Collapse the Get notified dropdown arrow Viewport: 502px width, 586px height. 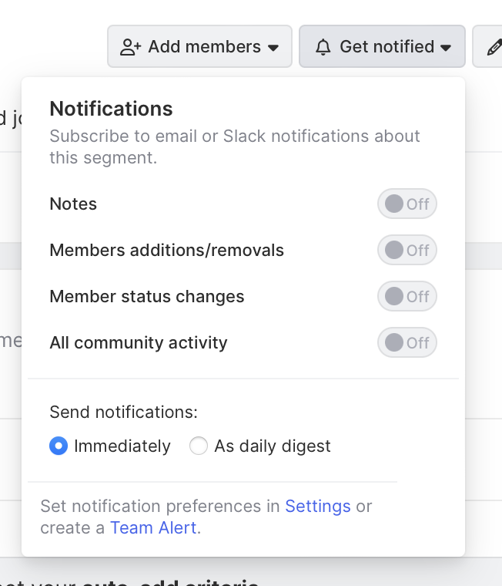(x=446, y=47)
